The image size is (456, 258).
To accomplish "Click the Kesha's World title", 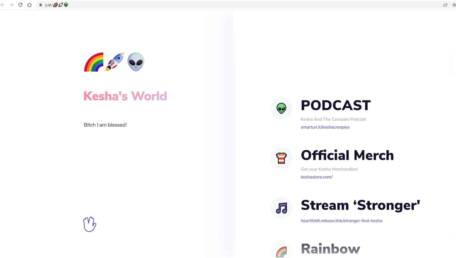I will (x=125, y=96).
